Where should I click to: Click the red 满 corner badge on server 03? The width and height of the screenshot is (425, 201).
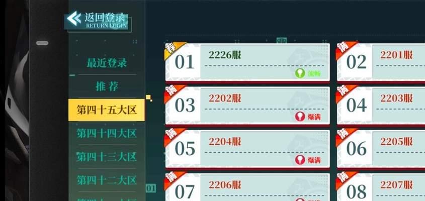173,92
